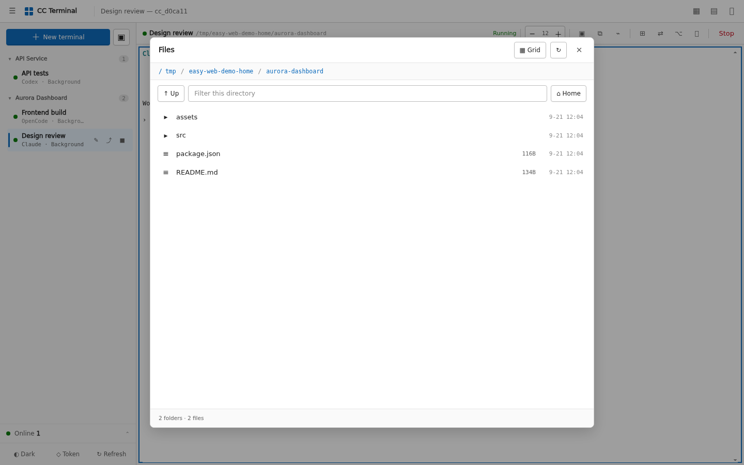Viewport: 744px width, 465px height.
Task: Expand the assets folder
Action: click(x=166, y=117)
